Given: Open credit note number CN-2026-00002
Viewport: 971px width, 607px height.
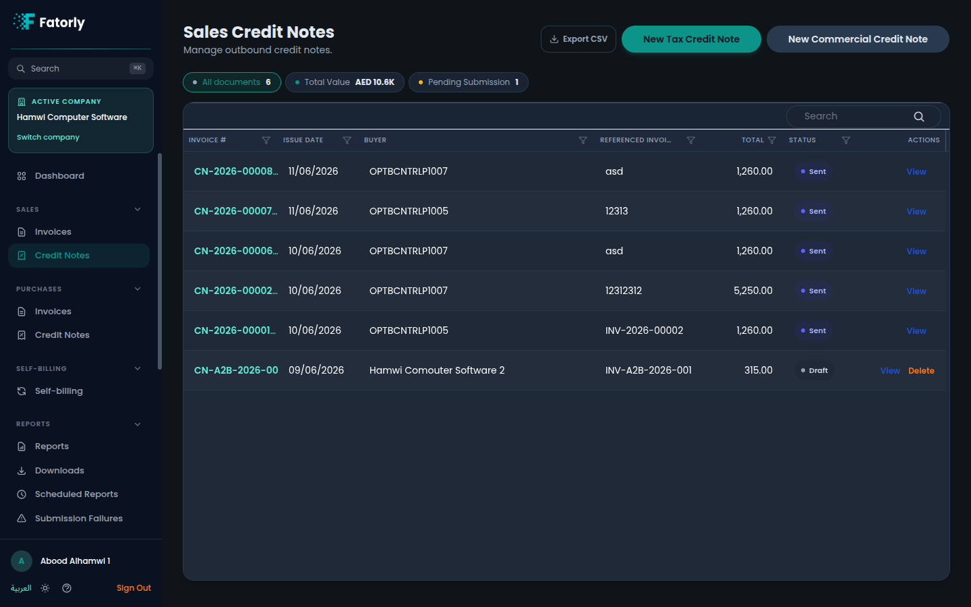Looking at the screenshot, I should [x=236, y=291].
